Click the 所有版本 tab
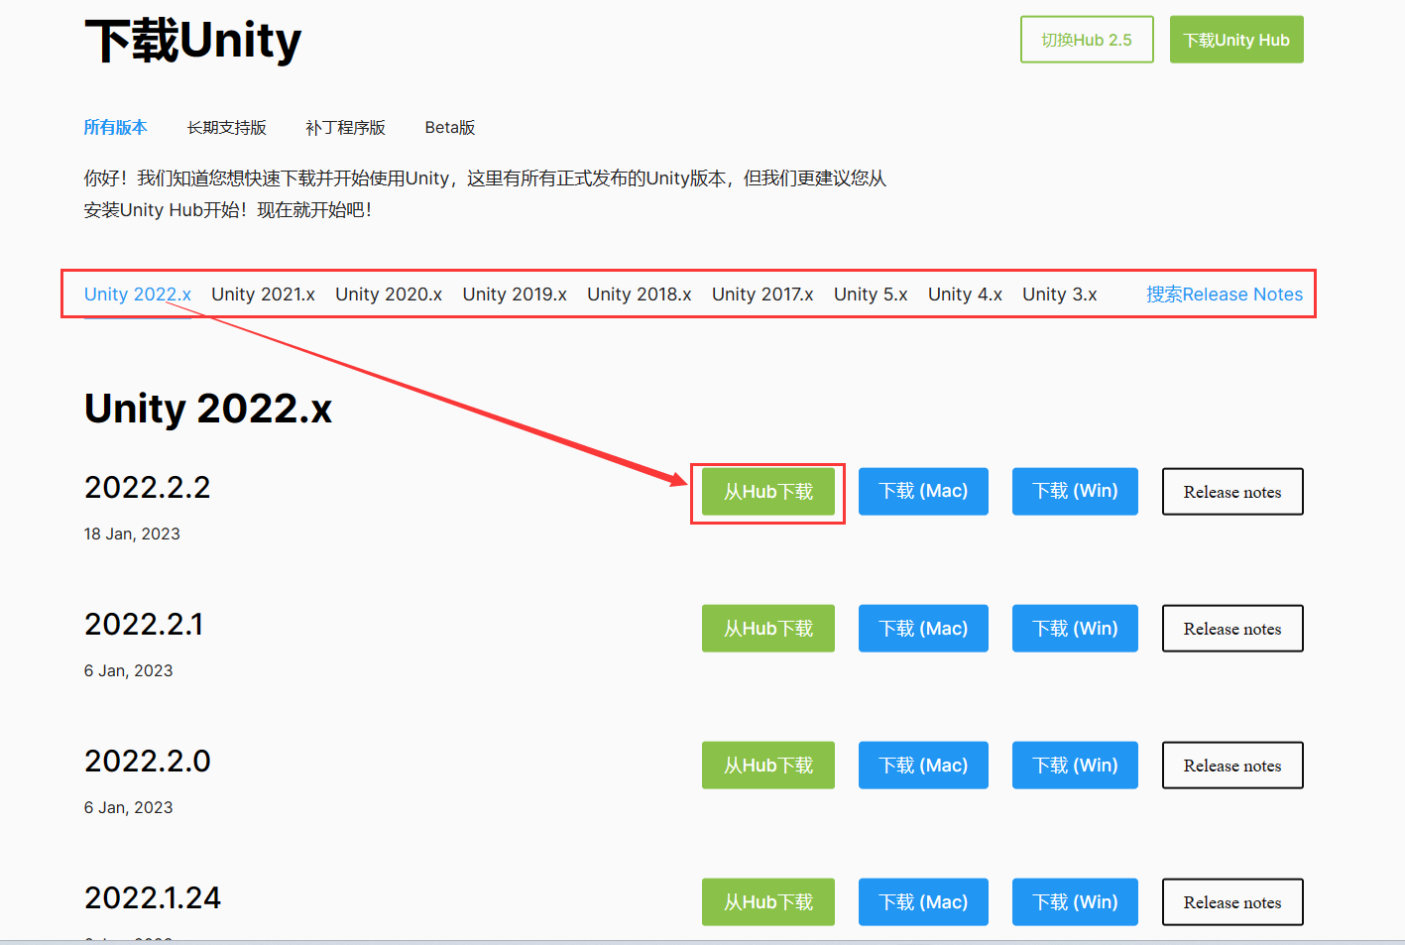Screen dimensions: 1405x945 (115, 127)
